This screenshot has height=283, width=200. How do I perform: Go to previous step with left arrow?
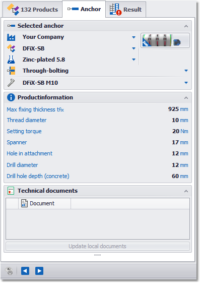25,271
